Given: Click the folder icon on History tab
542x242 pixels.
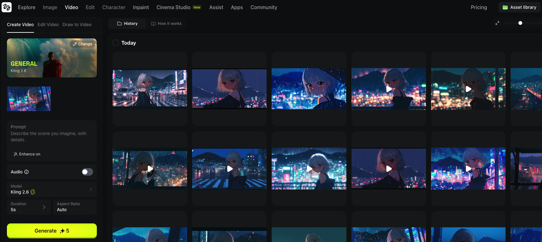Looking at the screenshot, I should point(119,24).
